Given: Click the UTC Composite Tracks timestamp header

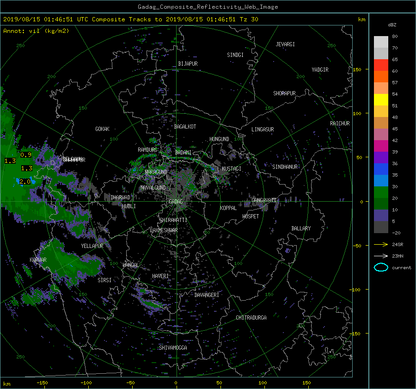Looking at the screenshot, I should click(x=131, y=19).
